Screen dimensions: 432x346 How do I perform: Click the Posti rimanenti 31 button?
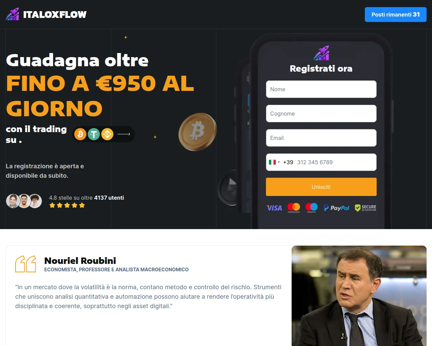pyautogui.click(x=396, y=15)
